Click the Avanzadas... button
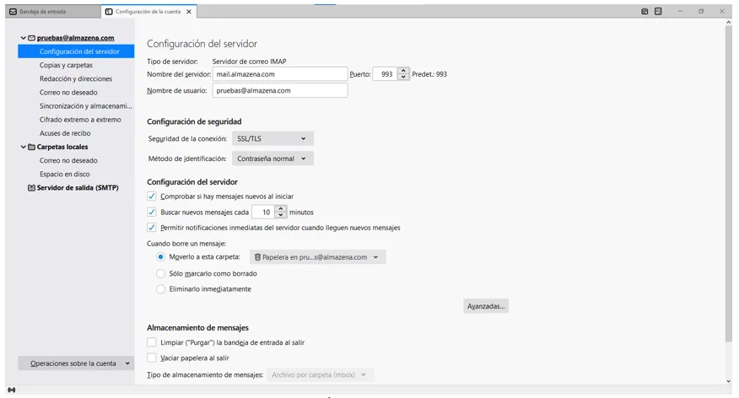Screen dimensions: 739x398 [x=485, y=306]
